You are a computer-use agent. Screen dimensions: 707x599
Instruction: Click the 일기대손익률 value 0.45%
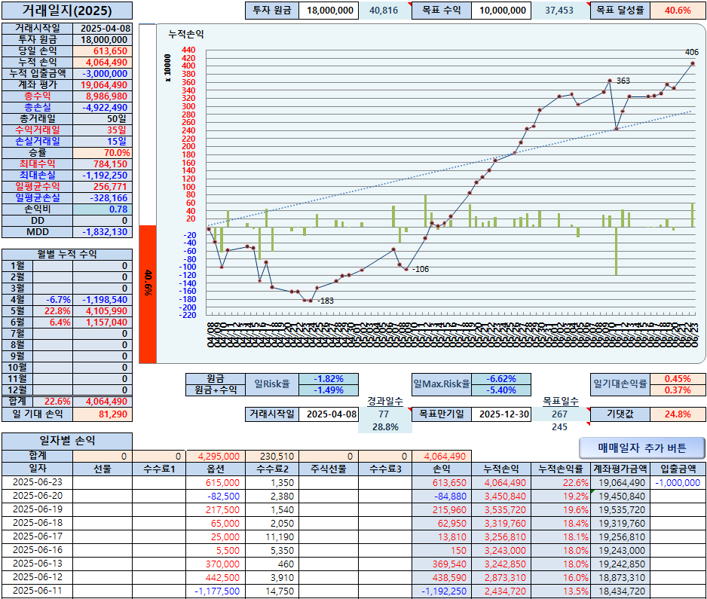coord(678,378)
